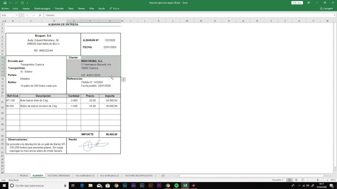
Task: Select column D header
Action: point(54,21)
